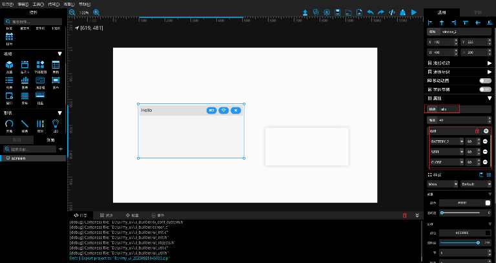Redo the last action
The height and width of the screenshot is (263, 496).
pyautogui.click(x=381, y=12)
